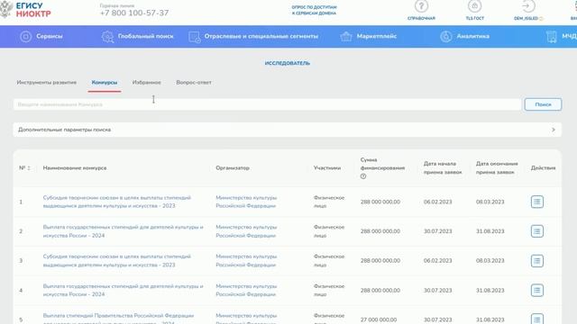Select the Конкурсы tab
The image size is (577, 324).
click(105, 82)
